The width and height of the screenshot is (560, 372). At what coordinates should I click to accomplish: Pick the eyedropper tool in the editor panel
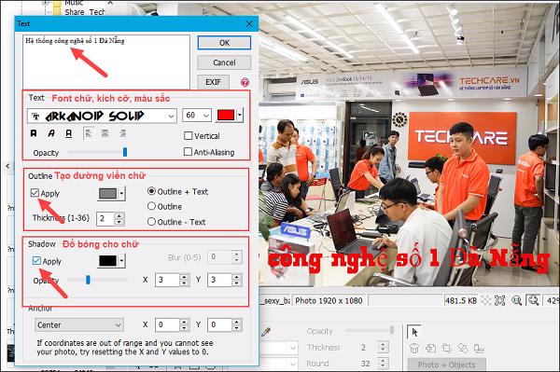click(266, 333)
